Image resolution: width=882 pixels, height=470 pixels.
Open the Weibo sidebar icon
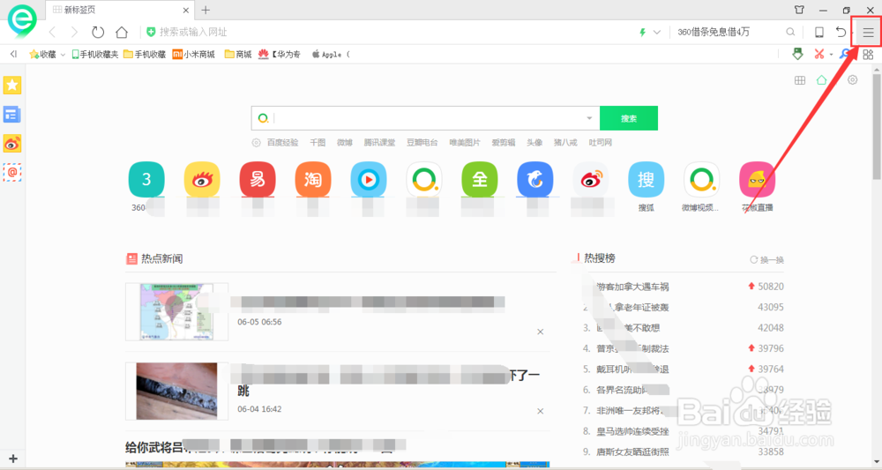tap(11, 144)
